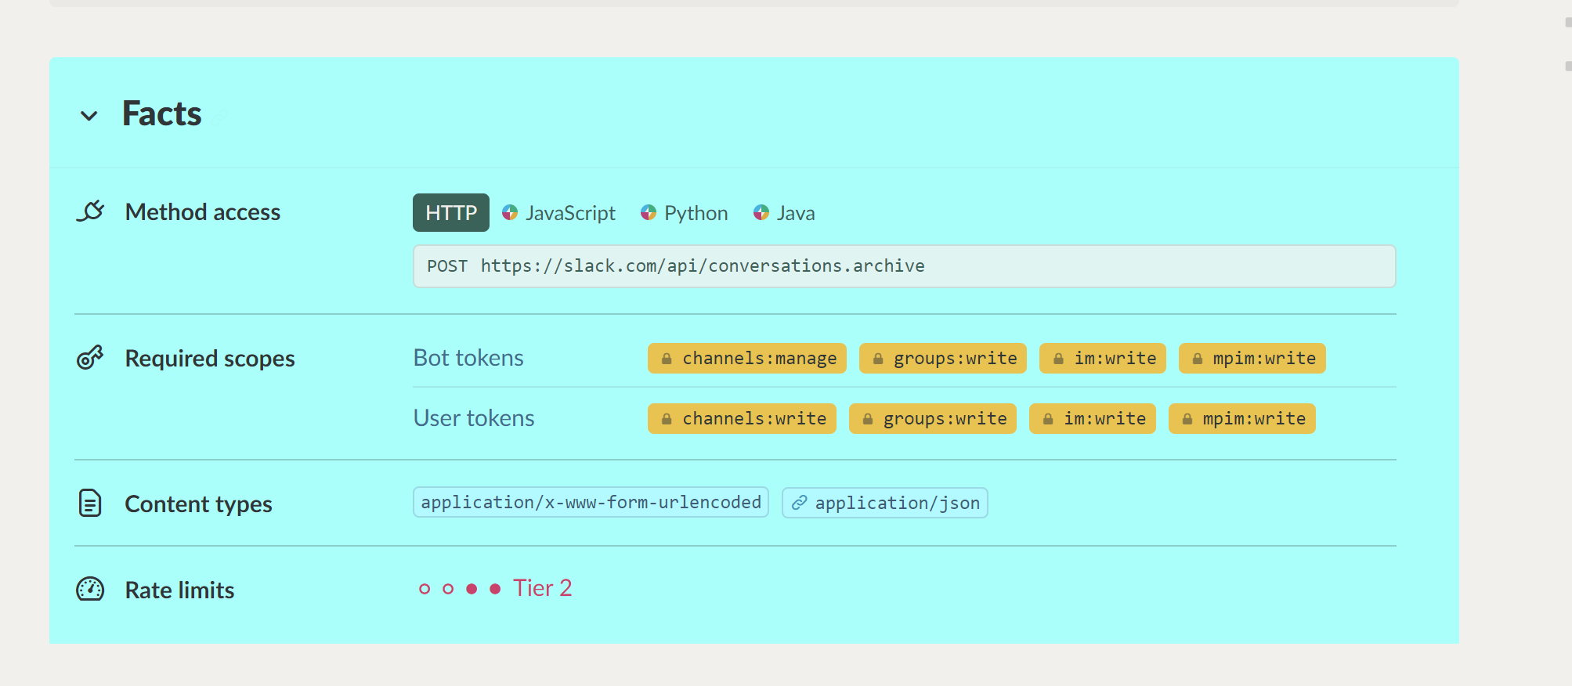Switch to the Java tab

click(x=784, y=213)
